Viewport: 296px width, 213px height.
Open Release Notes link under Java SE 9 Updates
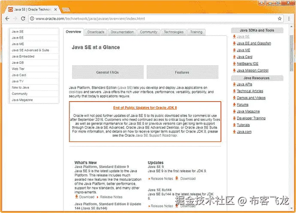(162, 179)
